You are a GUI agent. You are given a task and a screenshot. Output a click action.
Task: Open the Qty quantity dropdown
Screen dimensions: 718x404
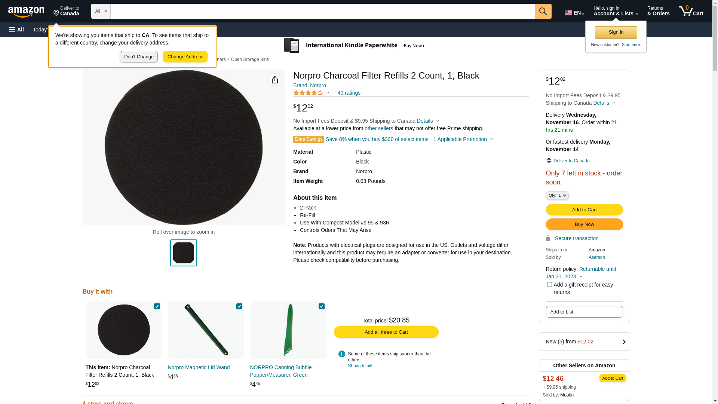(x=557, y=195)
